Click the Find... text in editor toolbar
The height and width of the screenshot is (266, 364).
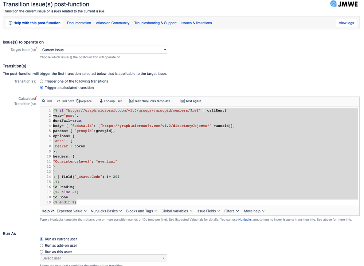point(50,101)
